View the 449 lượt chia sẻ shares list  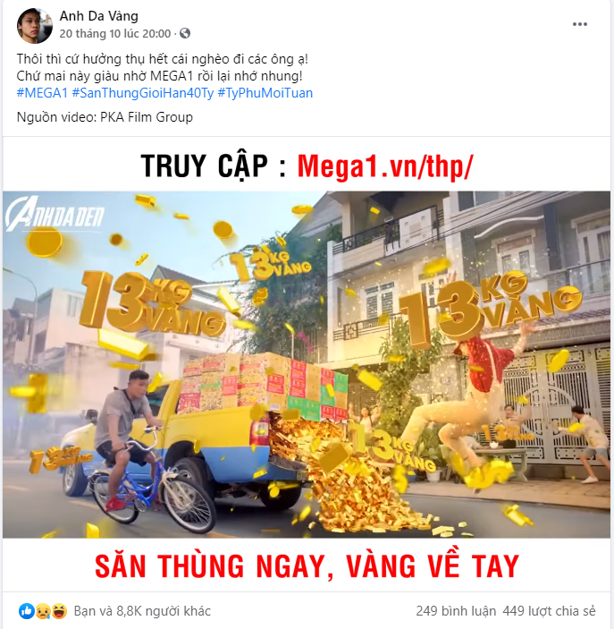(549, 611)
